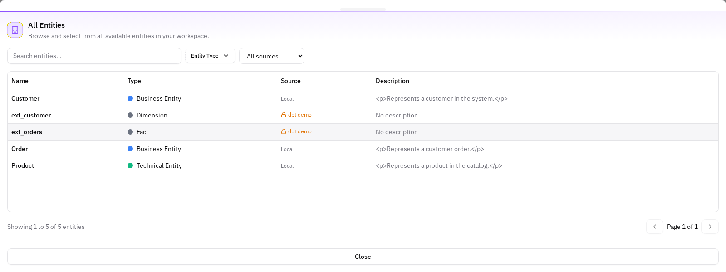The height and width of the screenshot is (272, 726).
Task: Select the Customer entity name
Action: (25, 98)
